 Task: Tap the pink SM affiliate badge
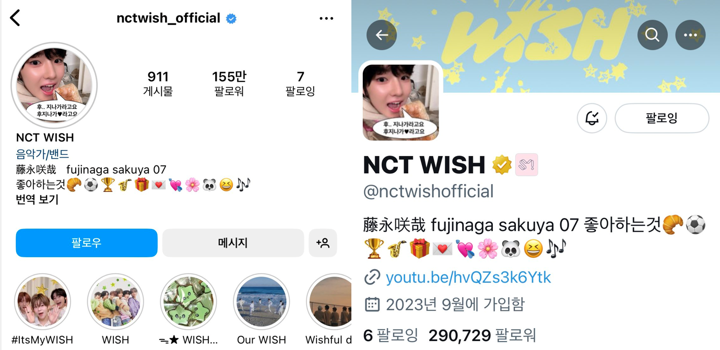(x=526, y=165)
